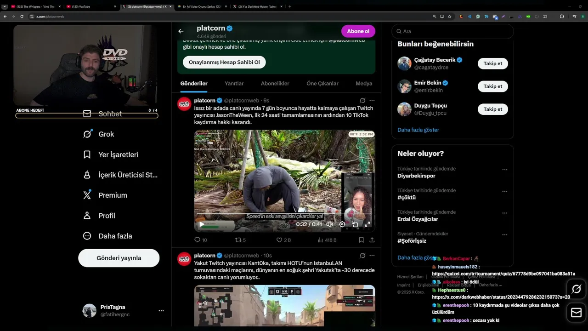The width and height of the screenshot is (588, 331).
Task: Open the Daha fazla sidebar menu
Action: click(107, 236)
